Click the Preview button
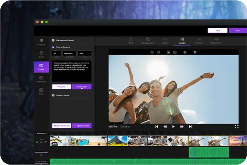The height and width of the screenshot is (165, 247). pos(62,87)
